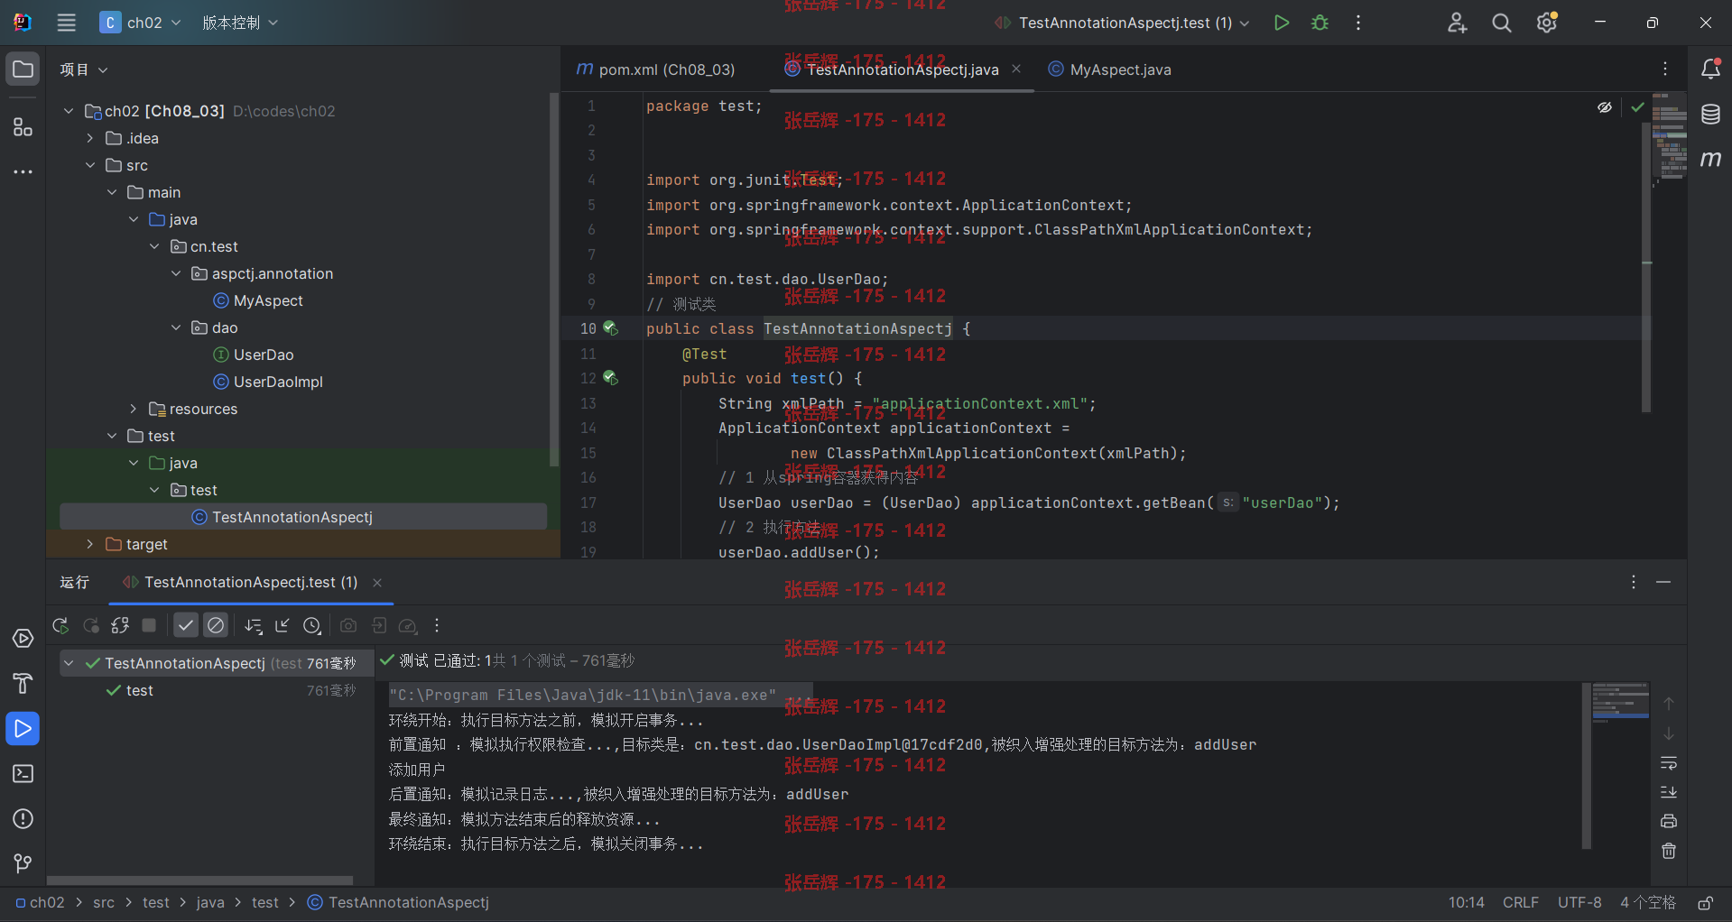Screen dimensions: 1732x922
Task: Open the Project tool window
Action: click(x=23, y=69)
